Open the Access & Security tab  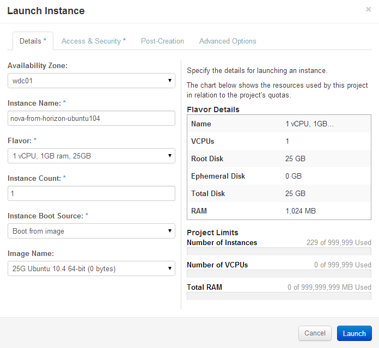point(94,41)
